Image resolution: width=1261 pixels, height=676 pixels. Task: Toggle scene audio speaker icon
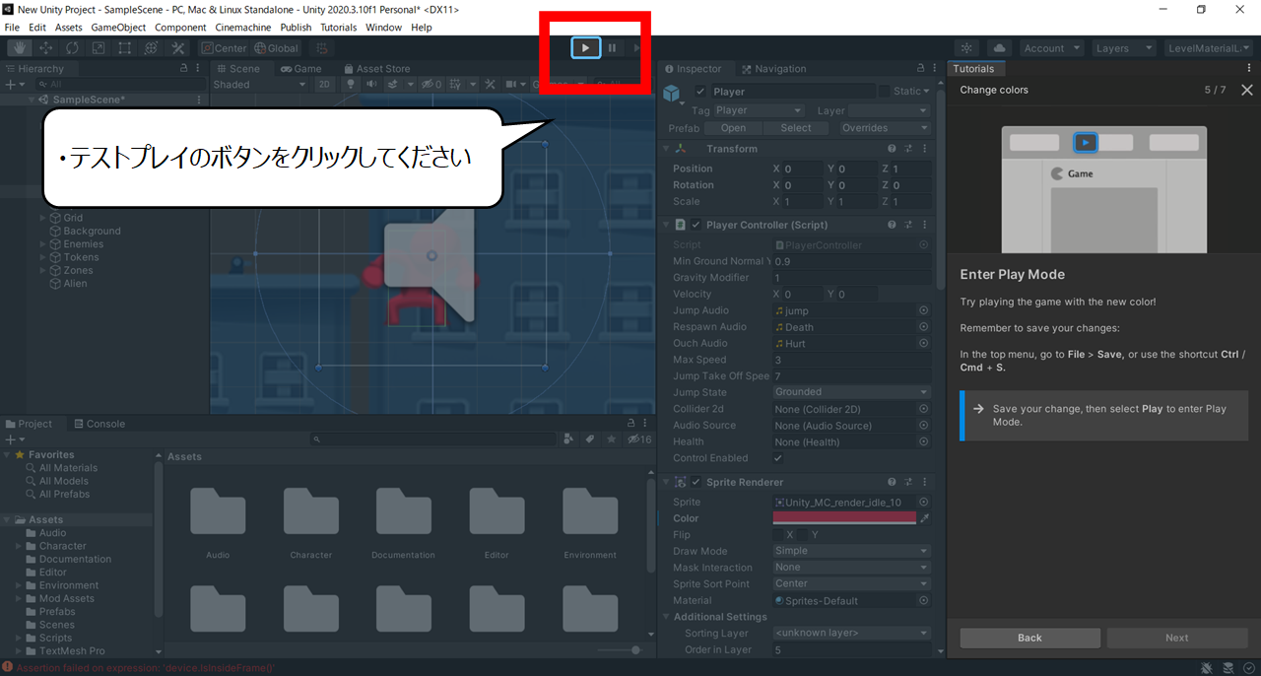372,84
